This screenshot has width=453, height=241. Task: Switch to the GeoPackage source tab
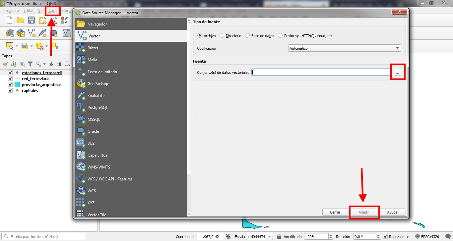click(x=131, y=83)
